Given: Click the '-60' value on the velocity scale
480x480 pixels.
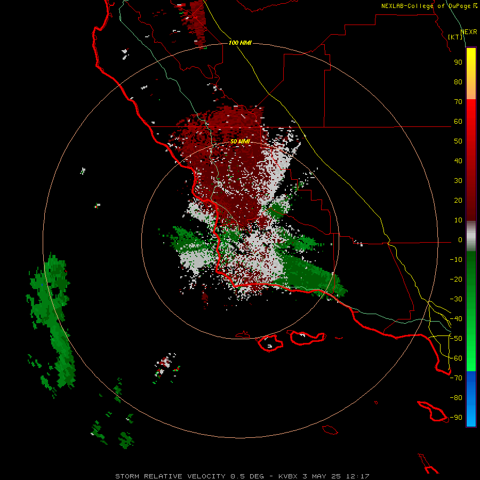Looking at the screenshot, I should tap(456, 358).
